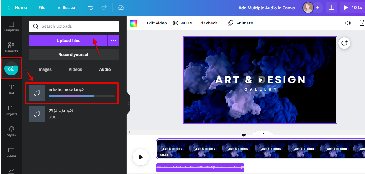Collapse the uploads side panel
The width and height of the screenshot is (365, 174).
coord(128,103)
